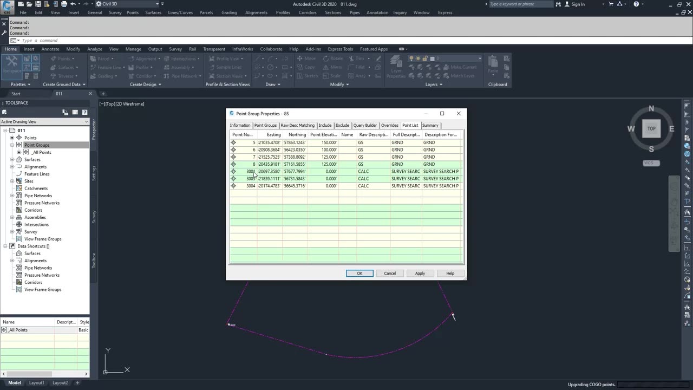Click the customization wrench icon beside command line
693x390 pixels.
[x=4, y=33]
